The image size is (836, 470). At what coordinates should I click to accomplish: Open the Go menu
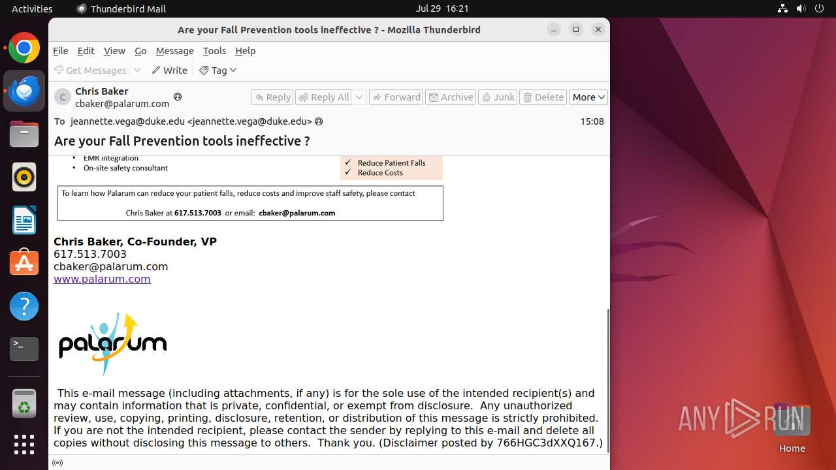(x=140, y=51)
